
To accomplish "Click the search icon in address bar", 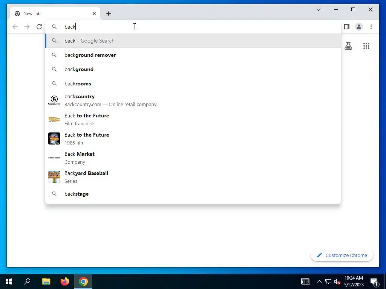I will click(x=54, y=27).
